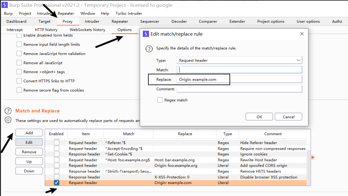This screenshot has width=348, height=196.
Task: Enable the Add spoofed CORS origin rule
Action: (x=56, y=166)
